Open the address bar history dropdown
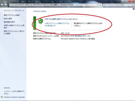Image resolution: width=135 pixels, height=101 pixels. (97, 5)
